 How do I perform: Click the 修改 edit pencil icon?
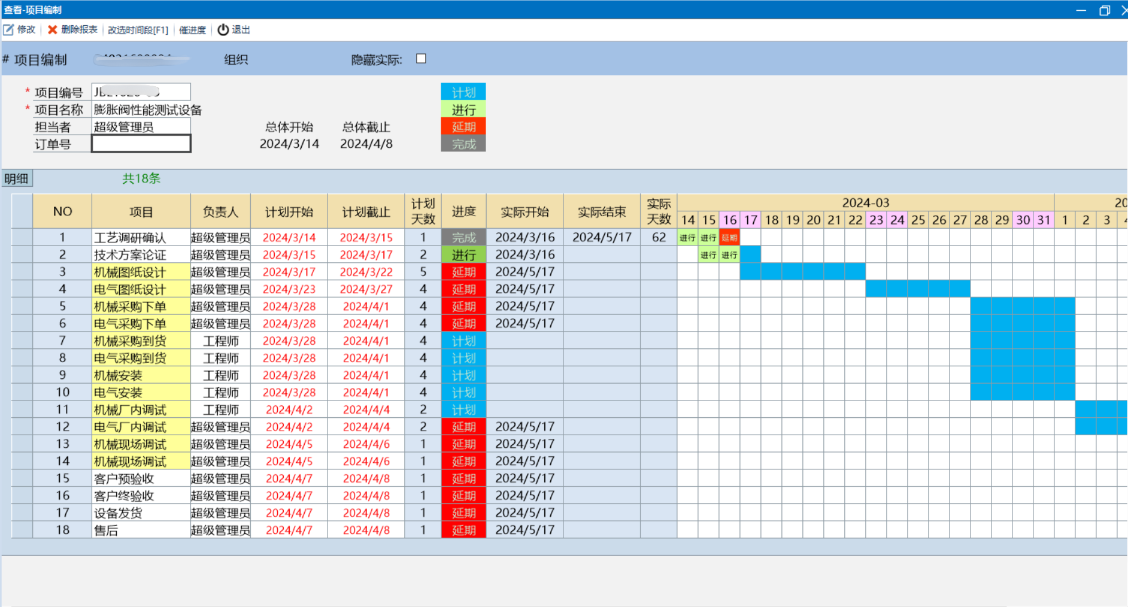[9, 30]
